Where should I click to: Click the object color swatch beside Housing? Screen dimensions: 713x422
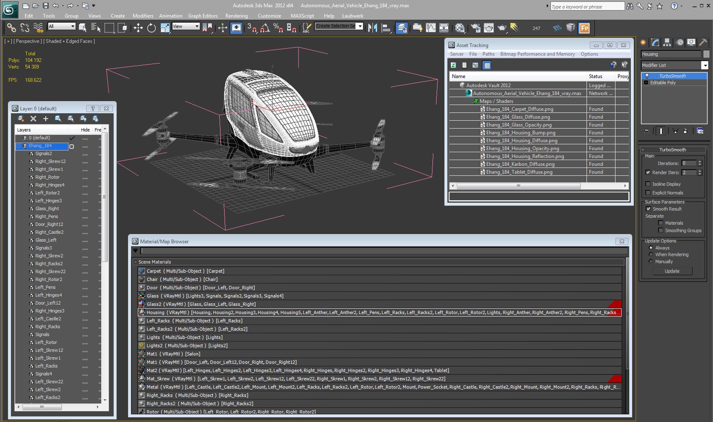(706, 54)
